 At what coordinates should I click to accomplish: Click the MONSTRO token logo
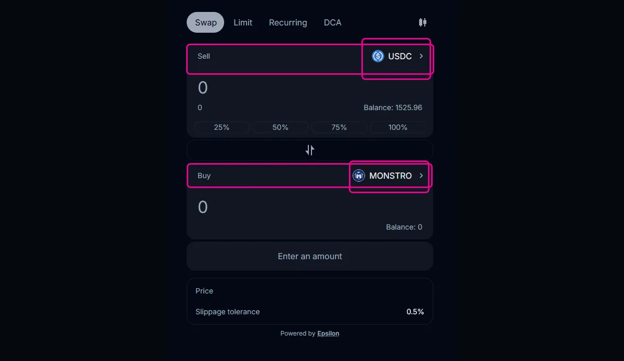click(x=359, y=176)
